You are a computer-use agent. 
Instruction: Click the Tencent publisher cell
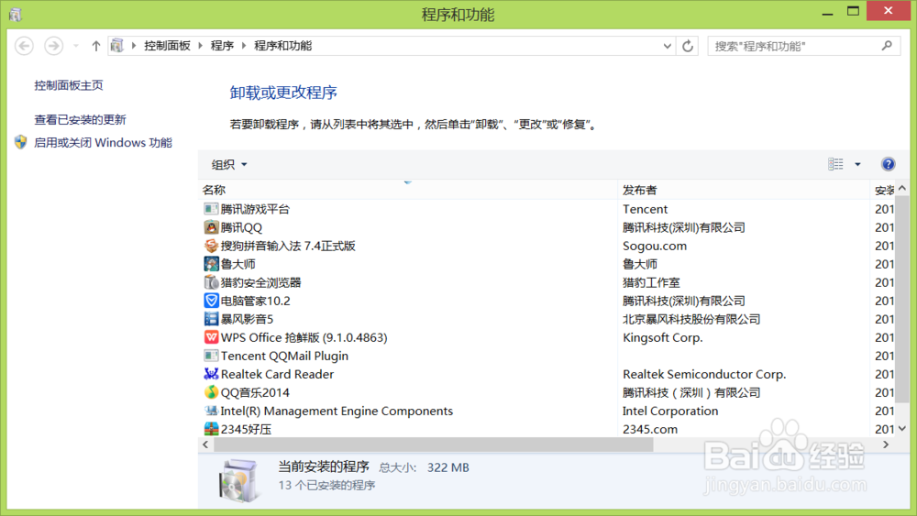pyautogui.click(x=645, y=209)
